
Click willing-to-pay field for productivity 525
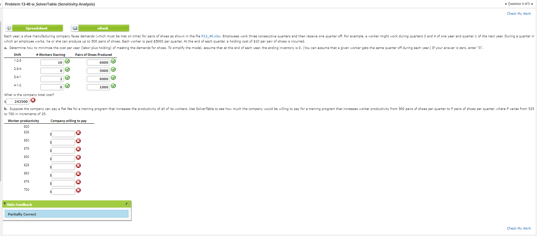pyautogui.click(x=63, y=134)
